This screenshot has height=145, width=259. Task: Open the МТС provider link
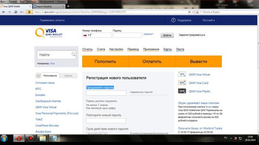(38, 89)
